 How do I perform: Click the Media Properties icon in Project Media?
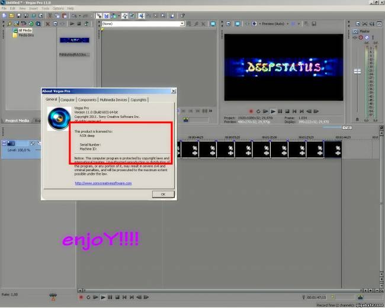[x=55, y=24]
